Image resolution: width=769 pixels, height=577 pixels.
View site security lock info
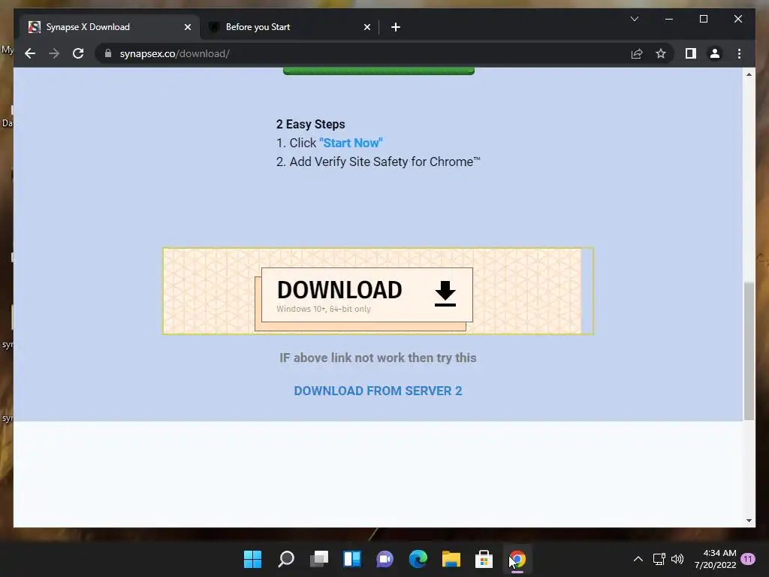point(108,53)
